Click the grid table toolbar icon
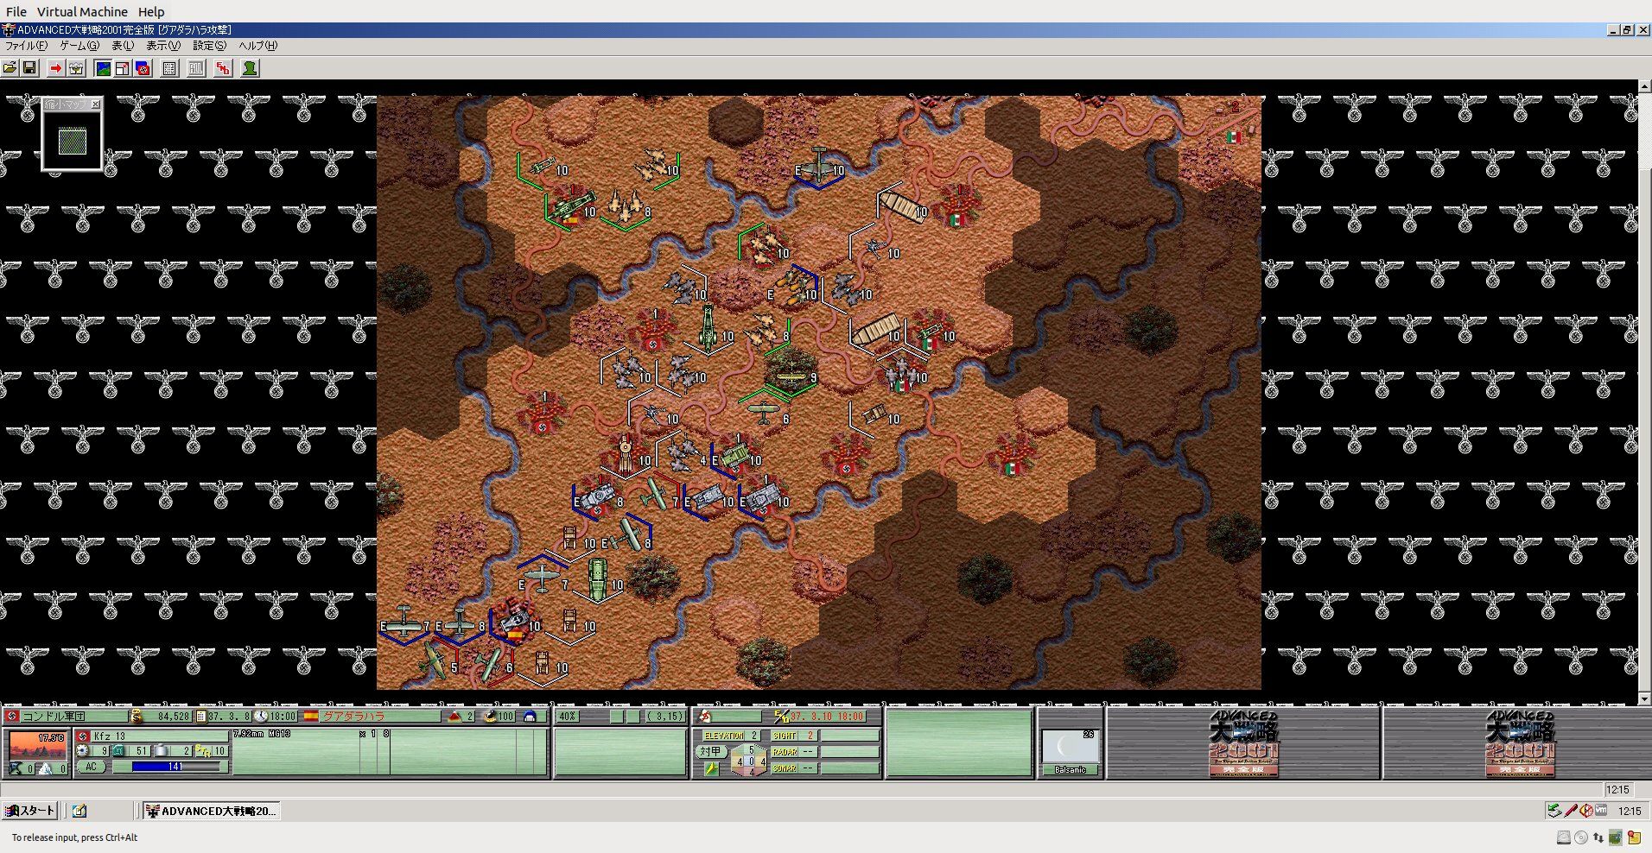 170,68
